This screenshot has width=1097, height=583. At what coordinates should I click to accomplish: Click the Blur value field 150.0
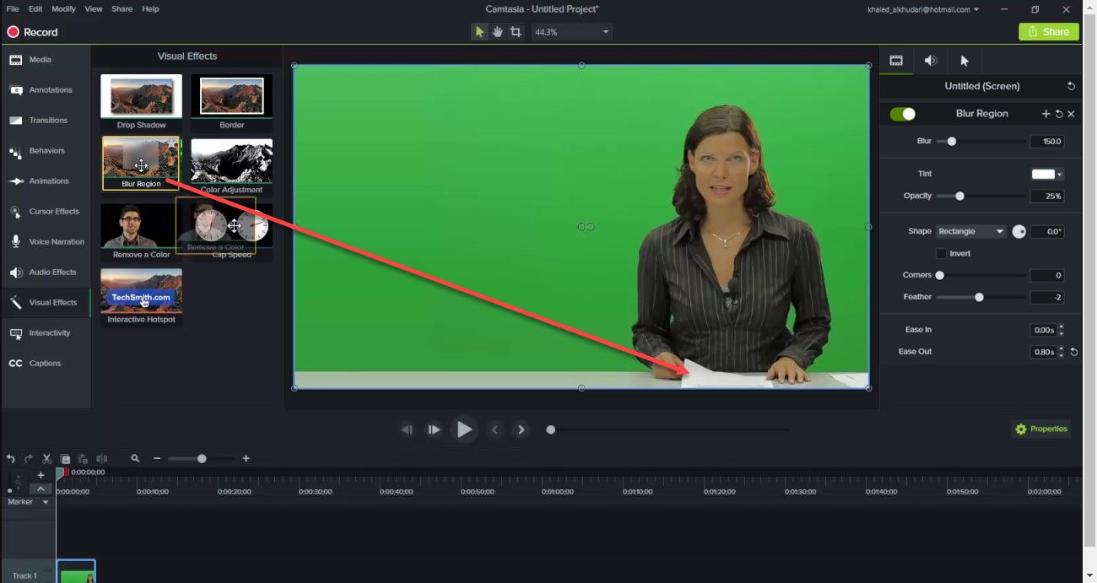(1047, 142)
